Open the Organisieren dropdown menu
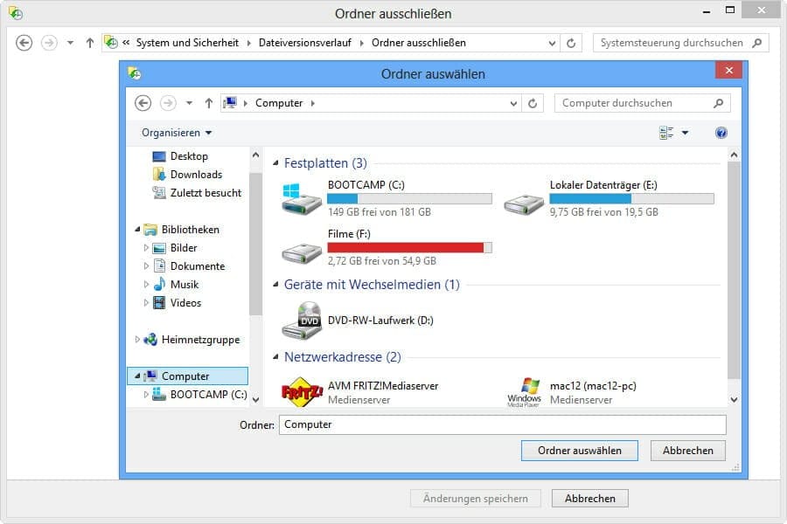Image resolution: width=787 pixels, height=524 pixels. [177, 133]
